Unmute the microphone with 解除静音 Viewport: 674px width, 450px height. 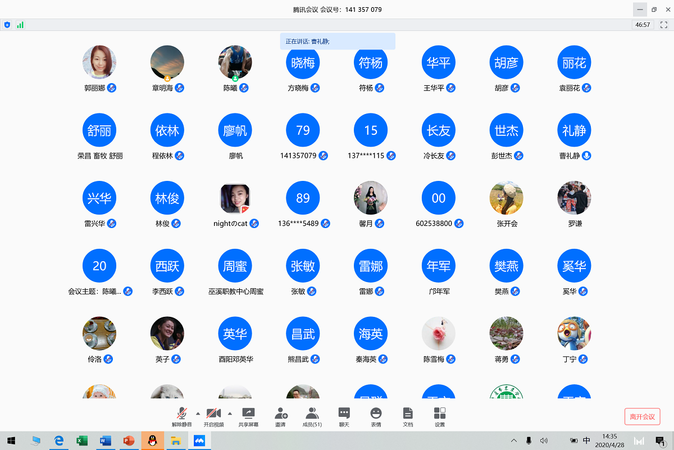tap(181, 417)
